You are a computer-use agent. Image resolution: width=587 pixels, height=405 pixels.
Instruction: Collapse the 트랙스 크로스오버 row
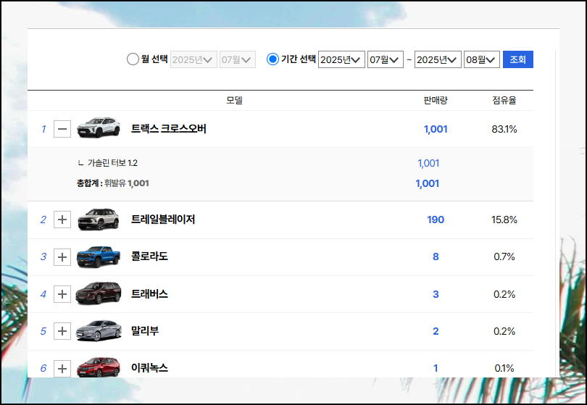click(x=62, y=129)
